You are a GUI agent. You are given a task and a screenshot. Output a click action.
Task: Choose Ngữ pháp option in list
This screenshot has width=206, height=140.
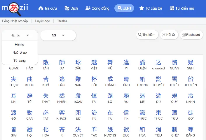click(20, 52)
